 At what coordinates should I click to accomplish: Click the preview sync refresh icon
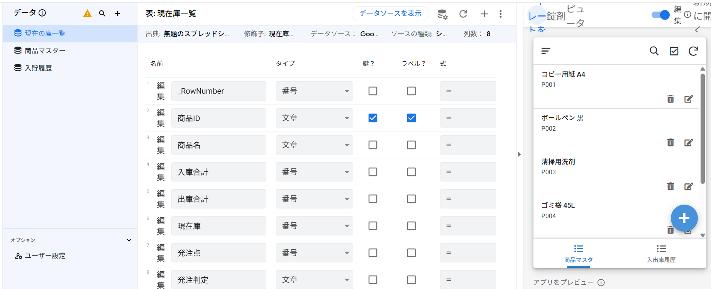[694, 51]
